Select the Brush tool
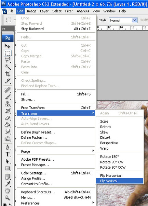Screen dimensions: 148x206 8,97
